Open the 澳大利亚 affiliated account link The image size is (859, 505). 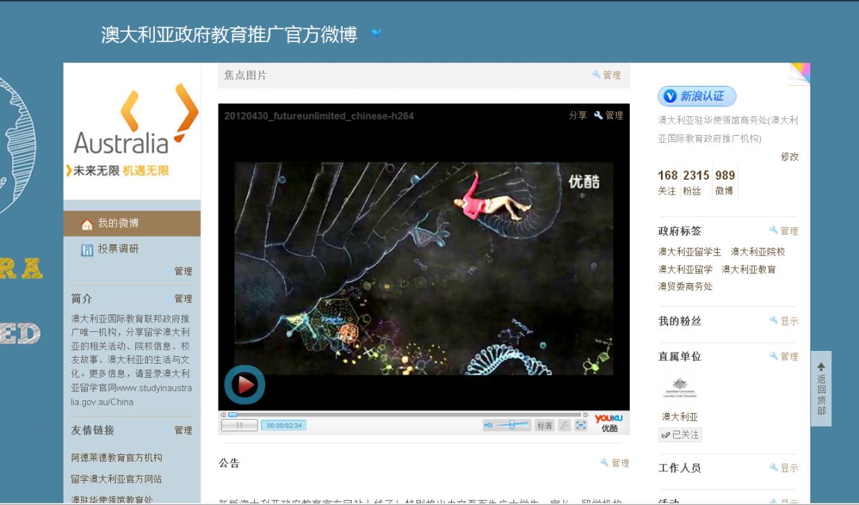680,417
